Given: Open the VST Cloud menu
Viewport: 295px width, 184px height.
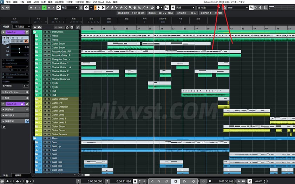Looking at the screenshot, I should pos(98,2).
